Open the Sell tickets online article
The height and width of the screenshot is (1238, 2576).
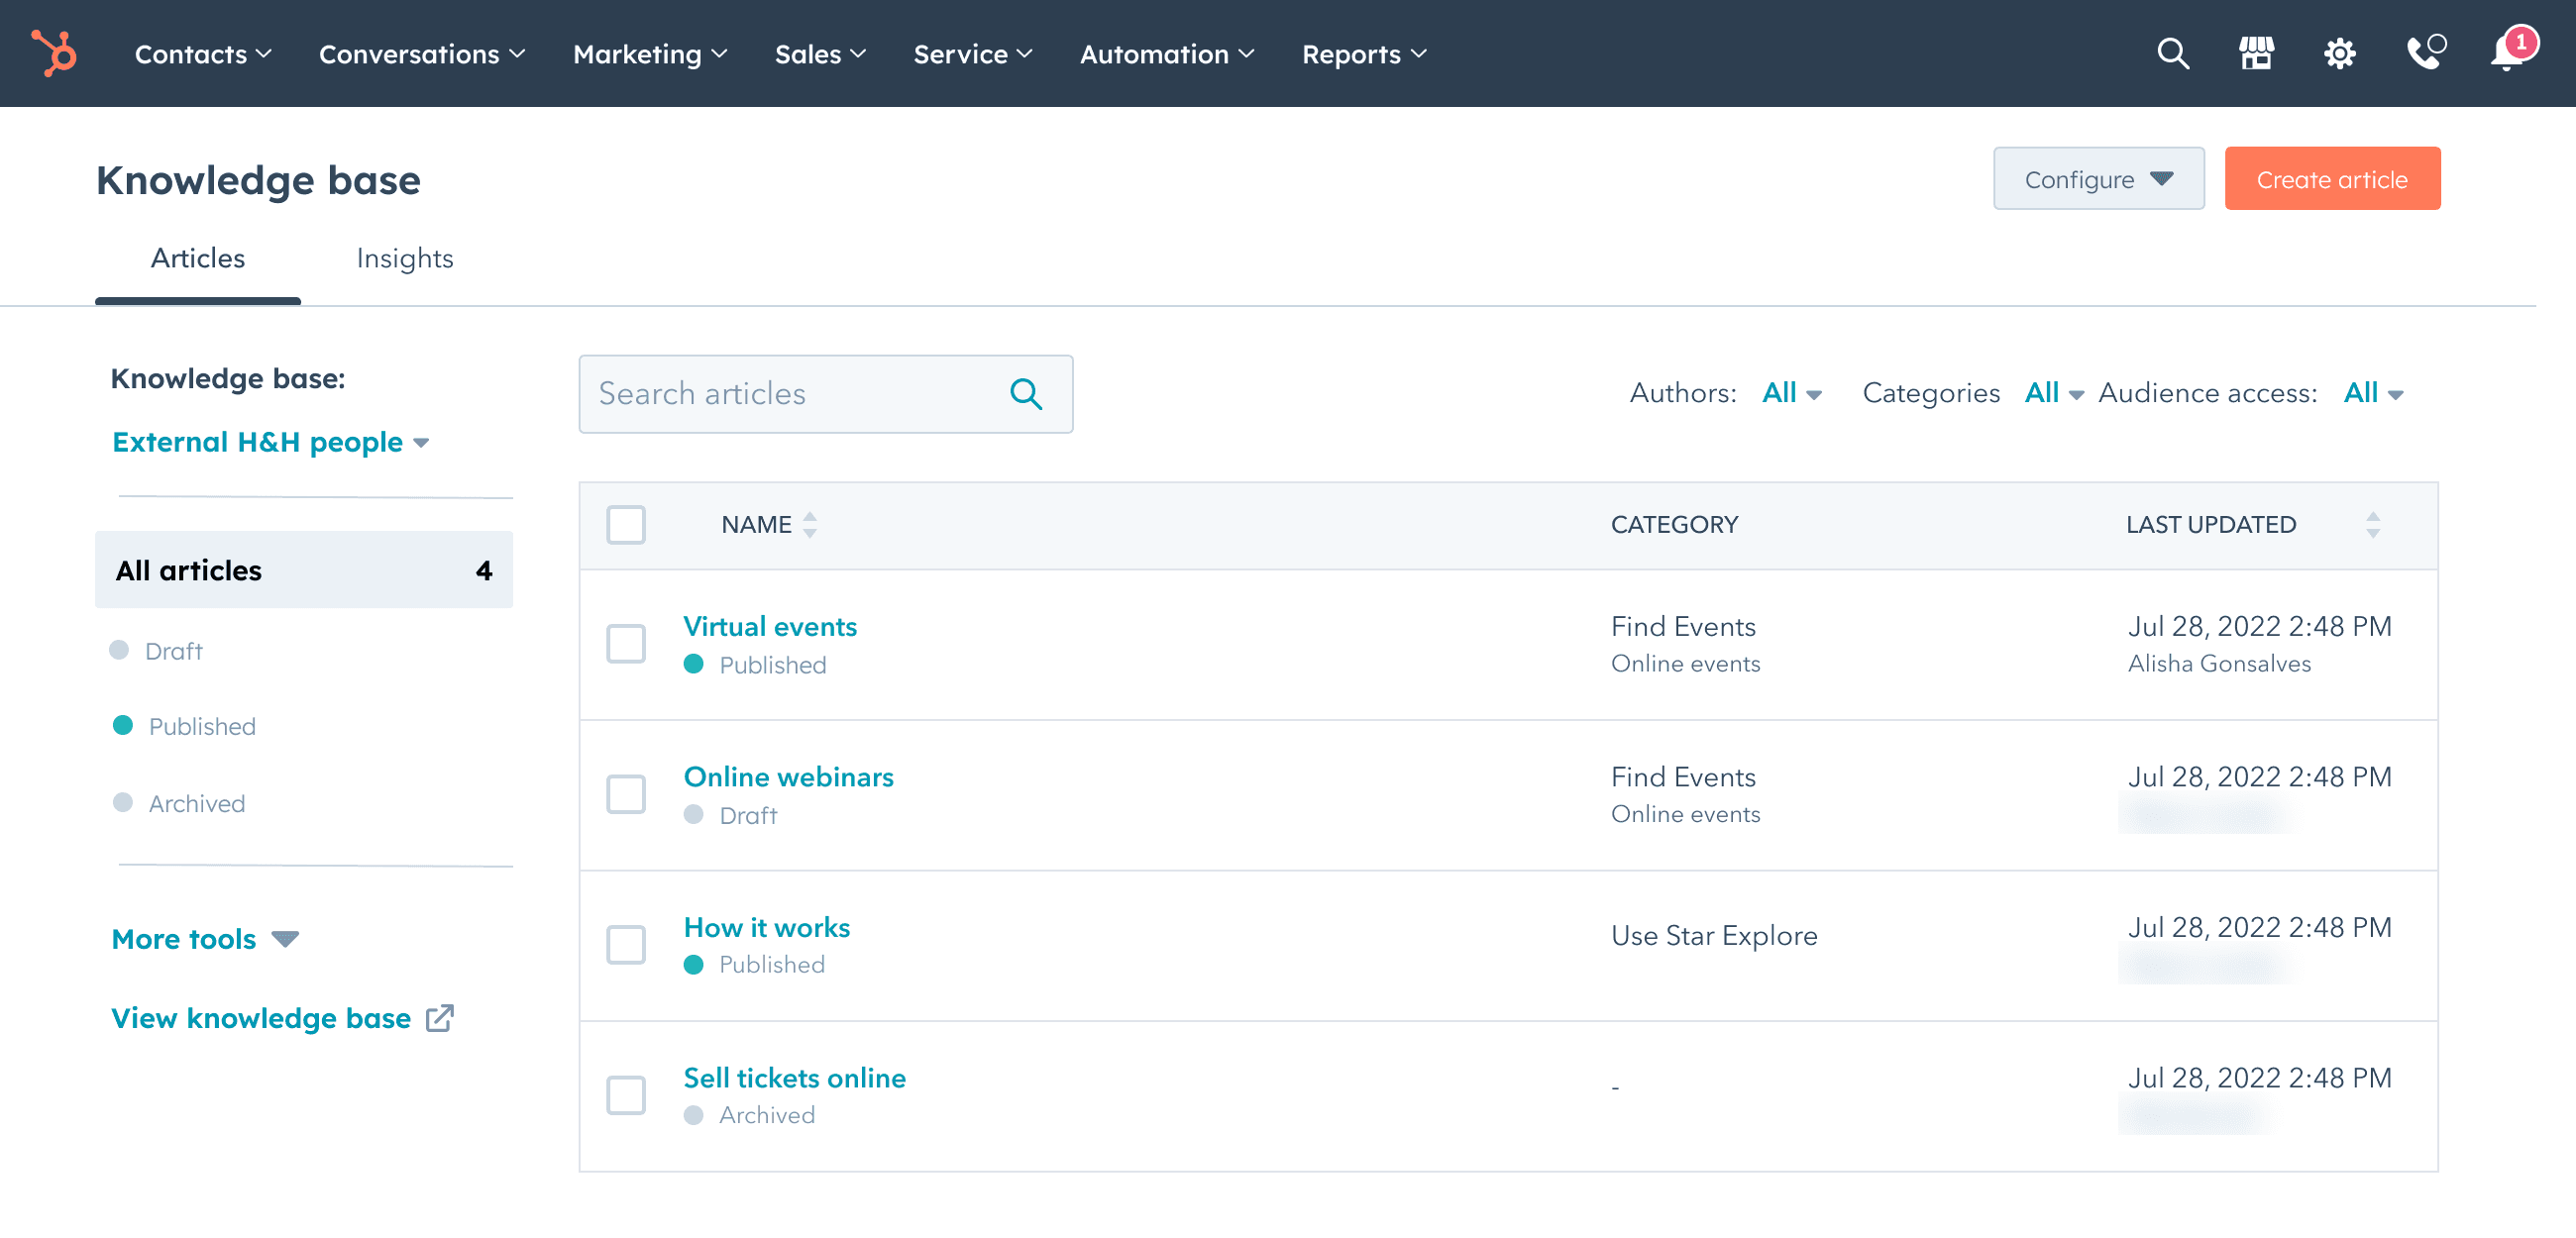point(794,1078)
